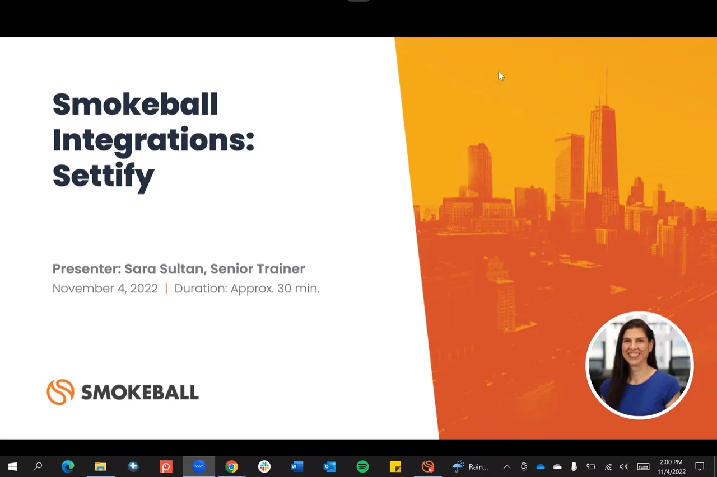Toggle the volume control

624,466
